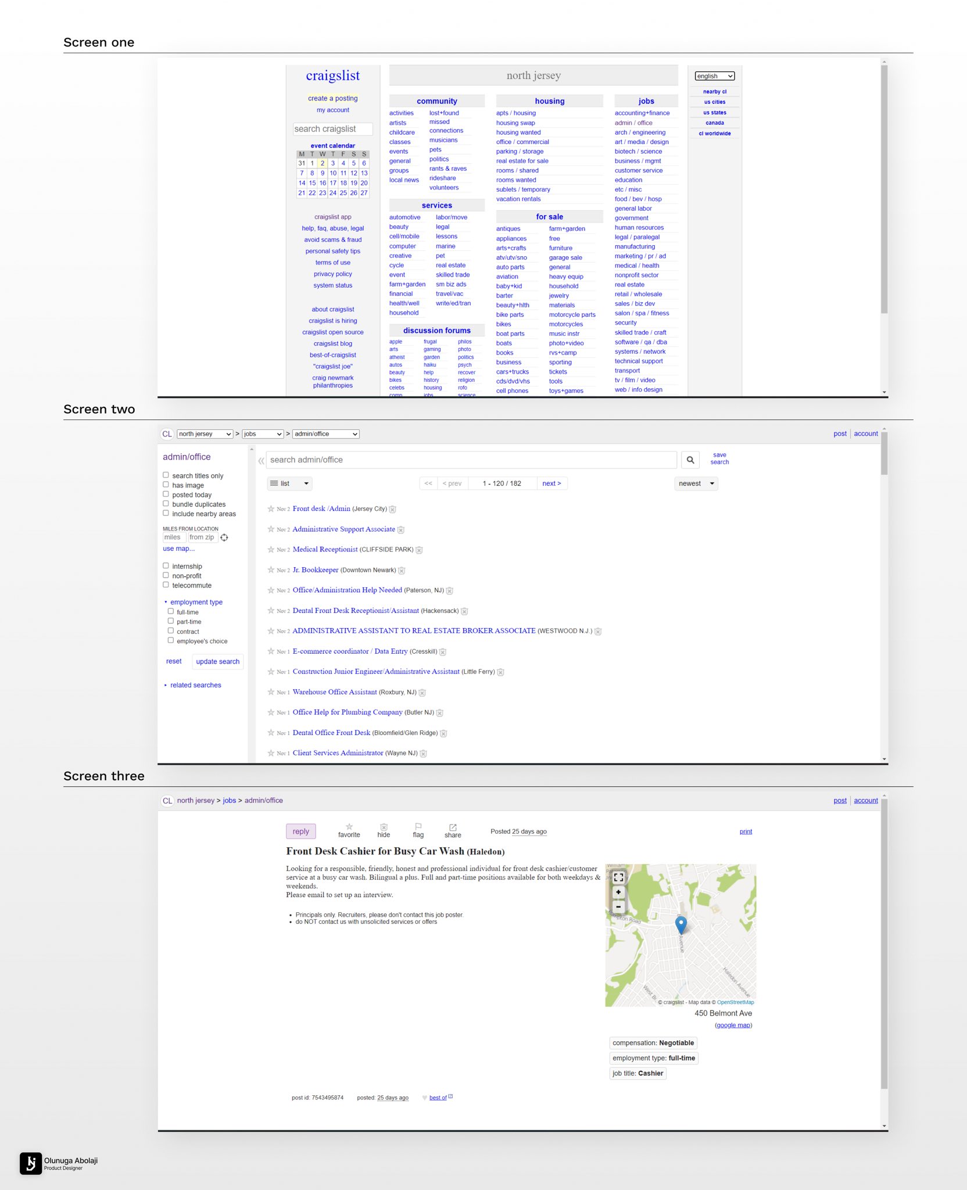Hide the Office Help for Plumbing Company posting
The image size is (967, 1190).
(440, 713)
